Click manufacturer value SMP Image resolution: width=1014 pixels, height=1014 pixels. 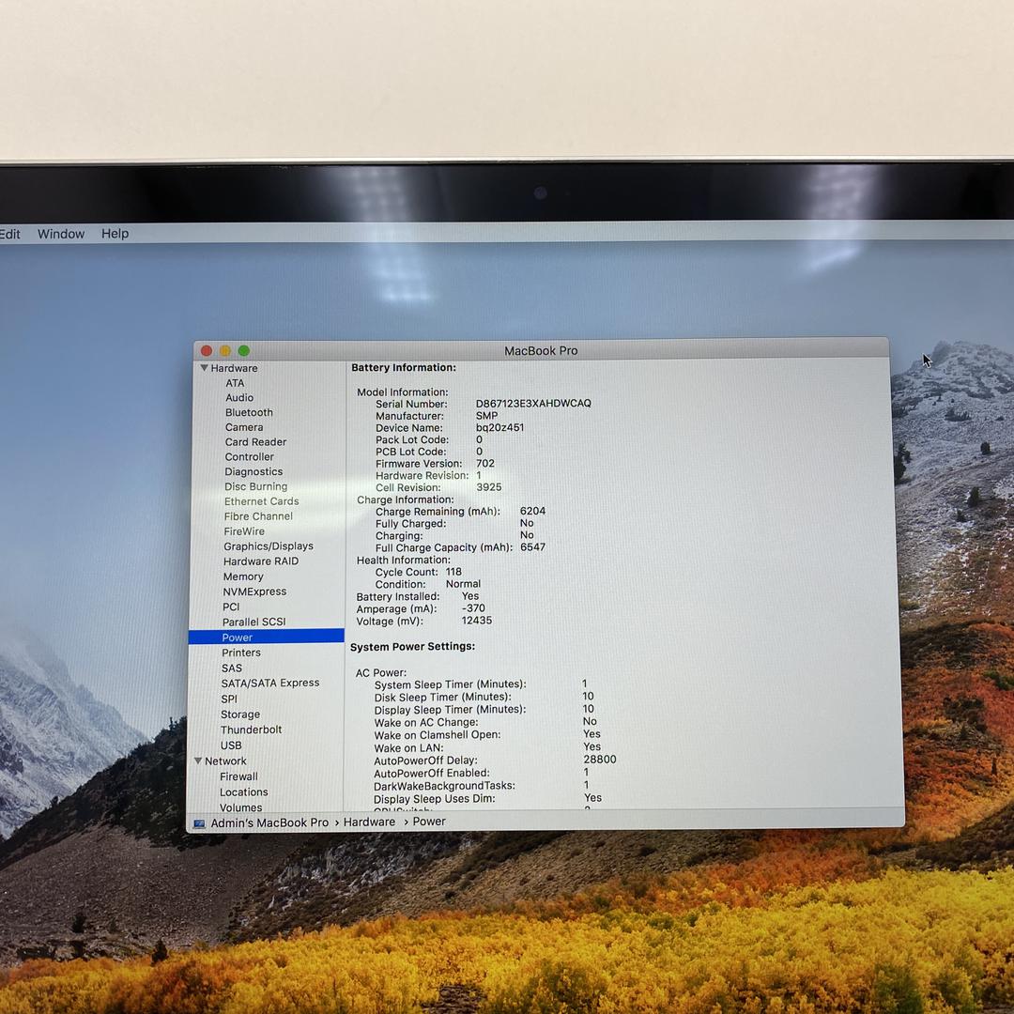(486, 415)
